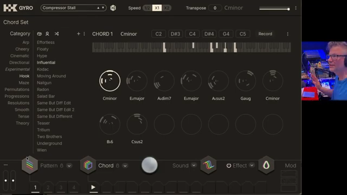Choose the Wien chord set
The image size is (347, 195).
pos(42,150)
